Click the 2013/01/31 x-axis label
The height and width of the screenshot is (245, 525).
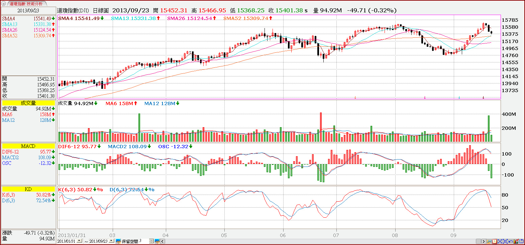coord(72,235)
